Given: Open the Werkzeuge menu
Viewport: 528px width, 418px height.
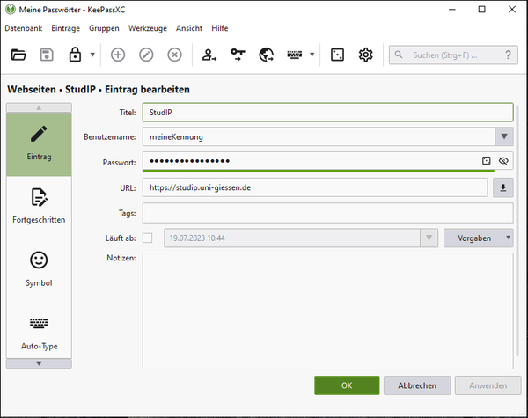Looking at the screenshot, I should pyautogui.click(x=148, y=28).
